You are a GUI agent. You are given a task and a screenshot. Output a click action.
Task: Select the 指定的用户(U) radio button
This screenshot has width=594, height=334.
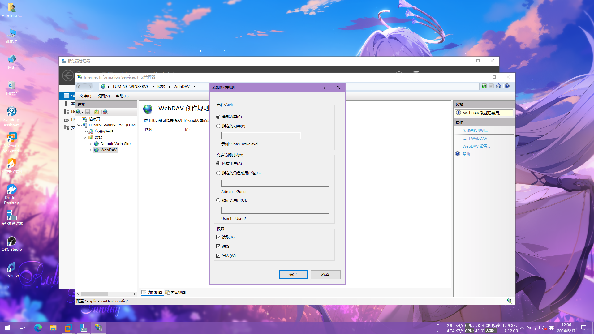click(x=218, y=200)
